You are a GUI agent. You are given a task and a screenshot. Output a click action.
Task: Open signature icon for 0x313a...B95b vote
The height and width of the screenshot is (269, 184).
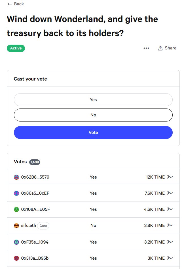pyautogui.click(x=170, y=258)
